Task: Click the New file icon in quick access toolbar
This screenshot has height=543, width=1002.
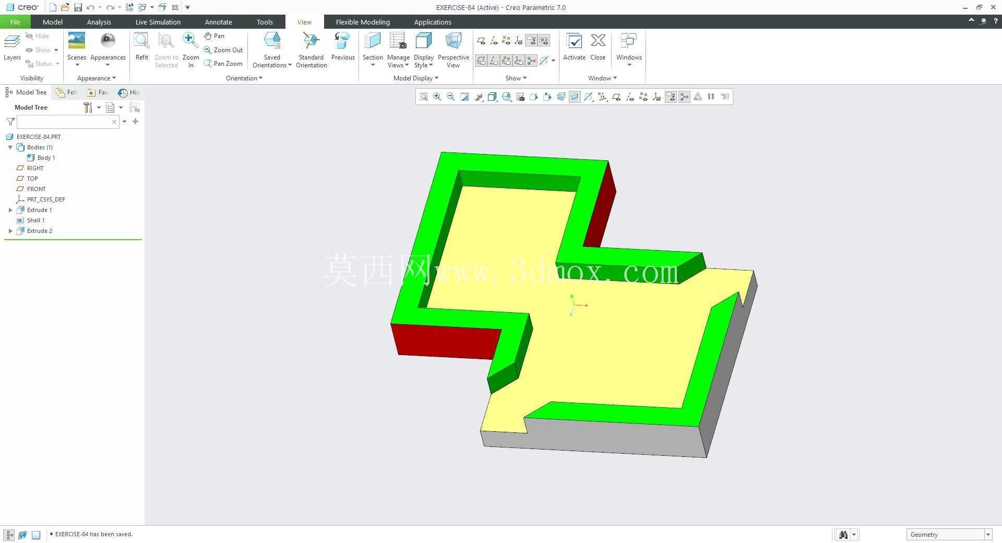Action: [x=53, y=7]
